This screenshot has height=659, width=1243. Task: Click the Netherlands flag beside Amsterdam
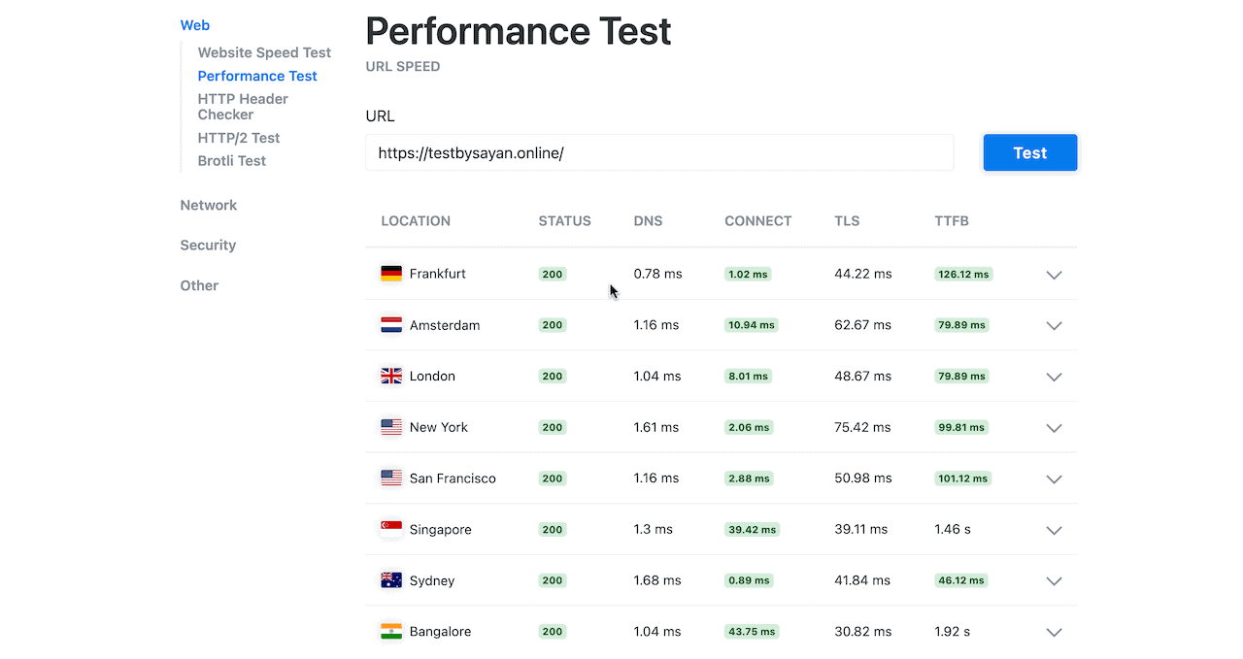[391, 325]
